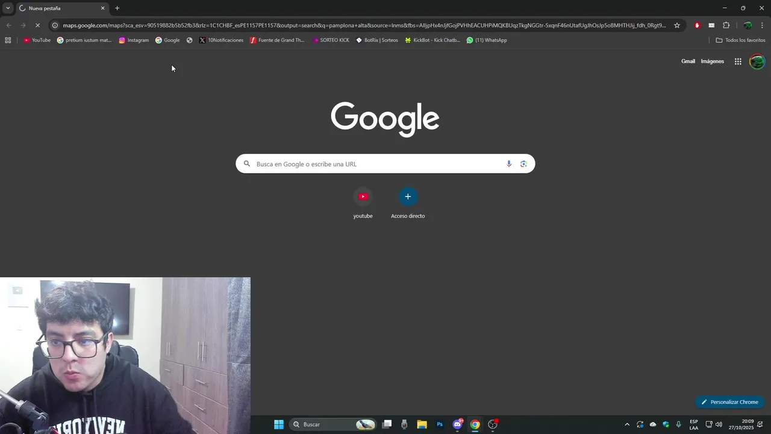The image size is (771, 434).
Task: Open Windows Security shield tray icon
Action: pos(666,424)
